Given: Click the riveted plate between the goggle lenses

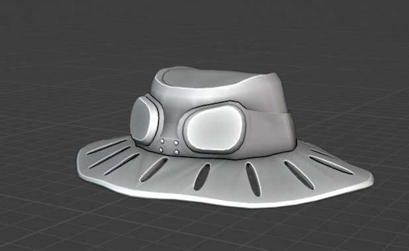Looking at the screenshot, I should tap(169, 147).
